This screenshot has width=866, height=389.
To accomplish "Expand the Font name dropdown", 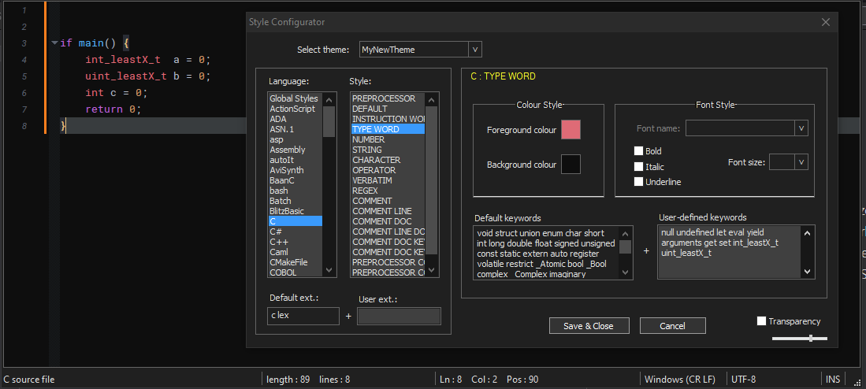I will pyautogui.click(x=801, y=128).
